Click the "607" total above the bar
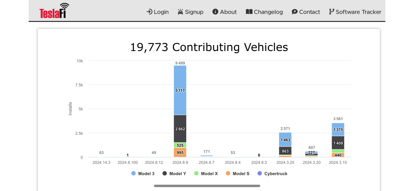The image size is (414, 191). pos(312,148)
